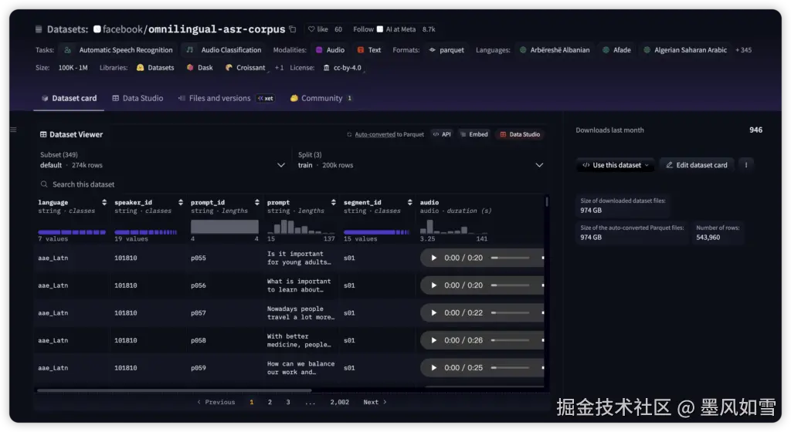Viewport: 791px width, 432px height.
Task: Go to Previous page
Action: point(216,402)
